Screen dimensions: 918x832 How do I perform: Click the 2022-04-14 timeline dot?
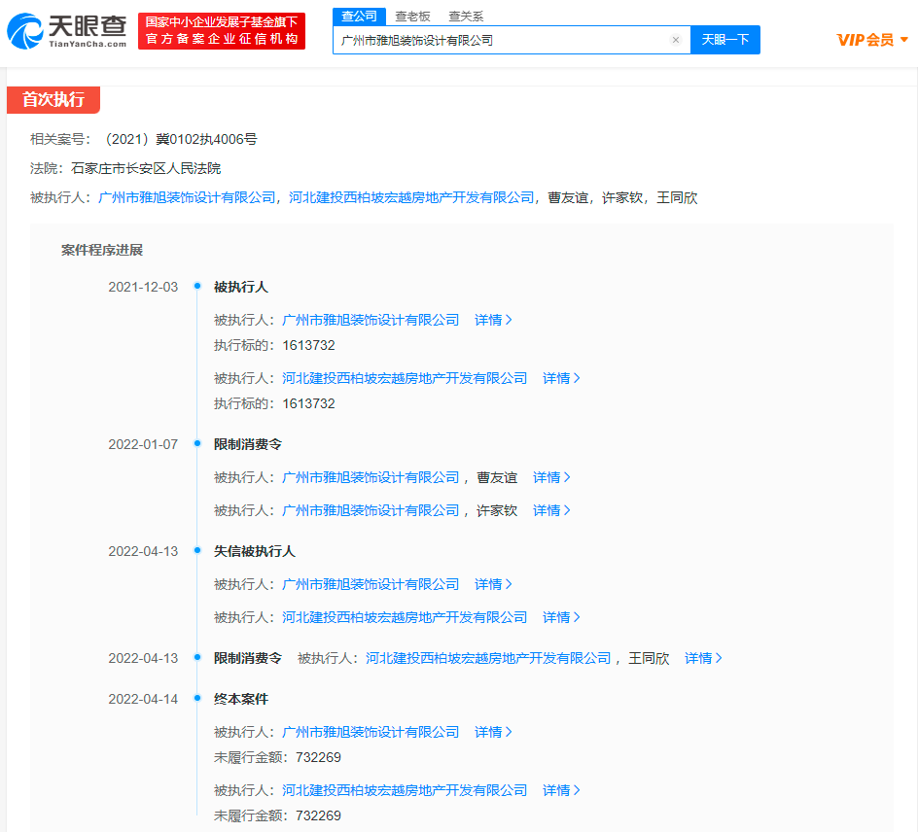point(197,698)
